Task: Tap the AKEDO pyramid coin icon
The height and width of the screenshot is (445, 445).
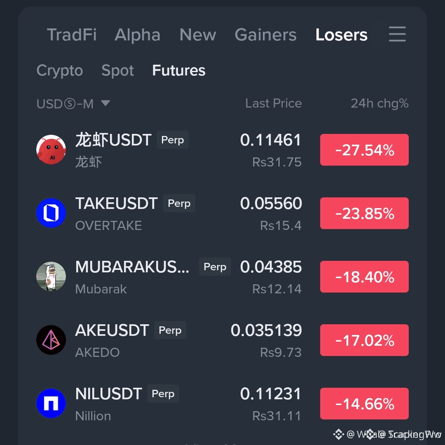Action: (x=51, y=340)
